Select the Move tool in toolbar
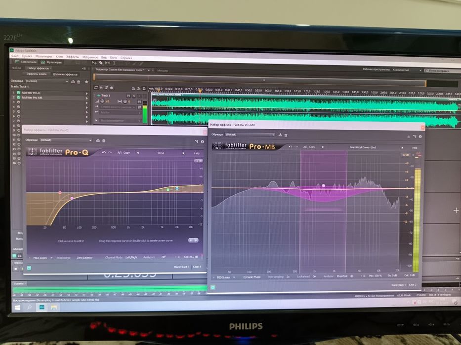Image resolution: width=461 pixels, height=345 pixels. pyautogui.click(x=94, y=63)
